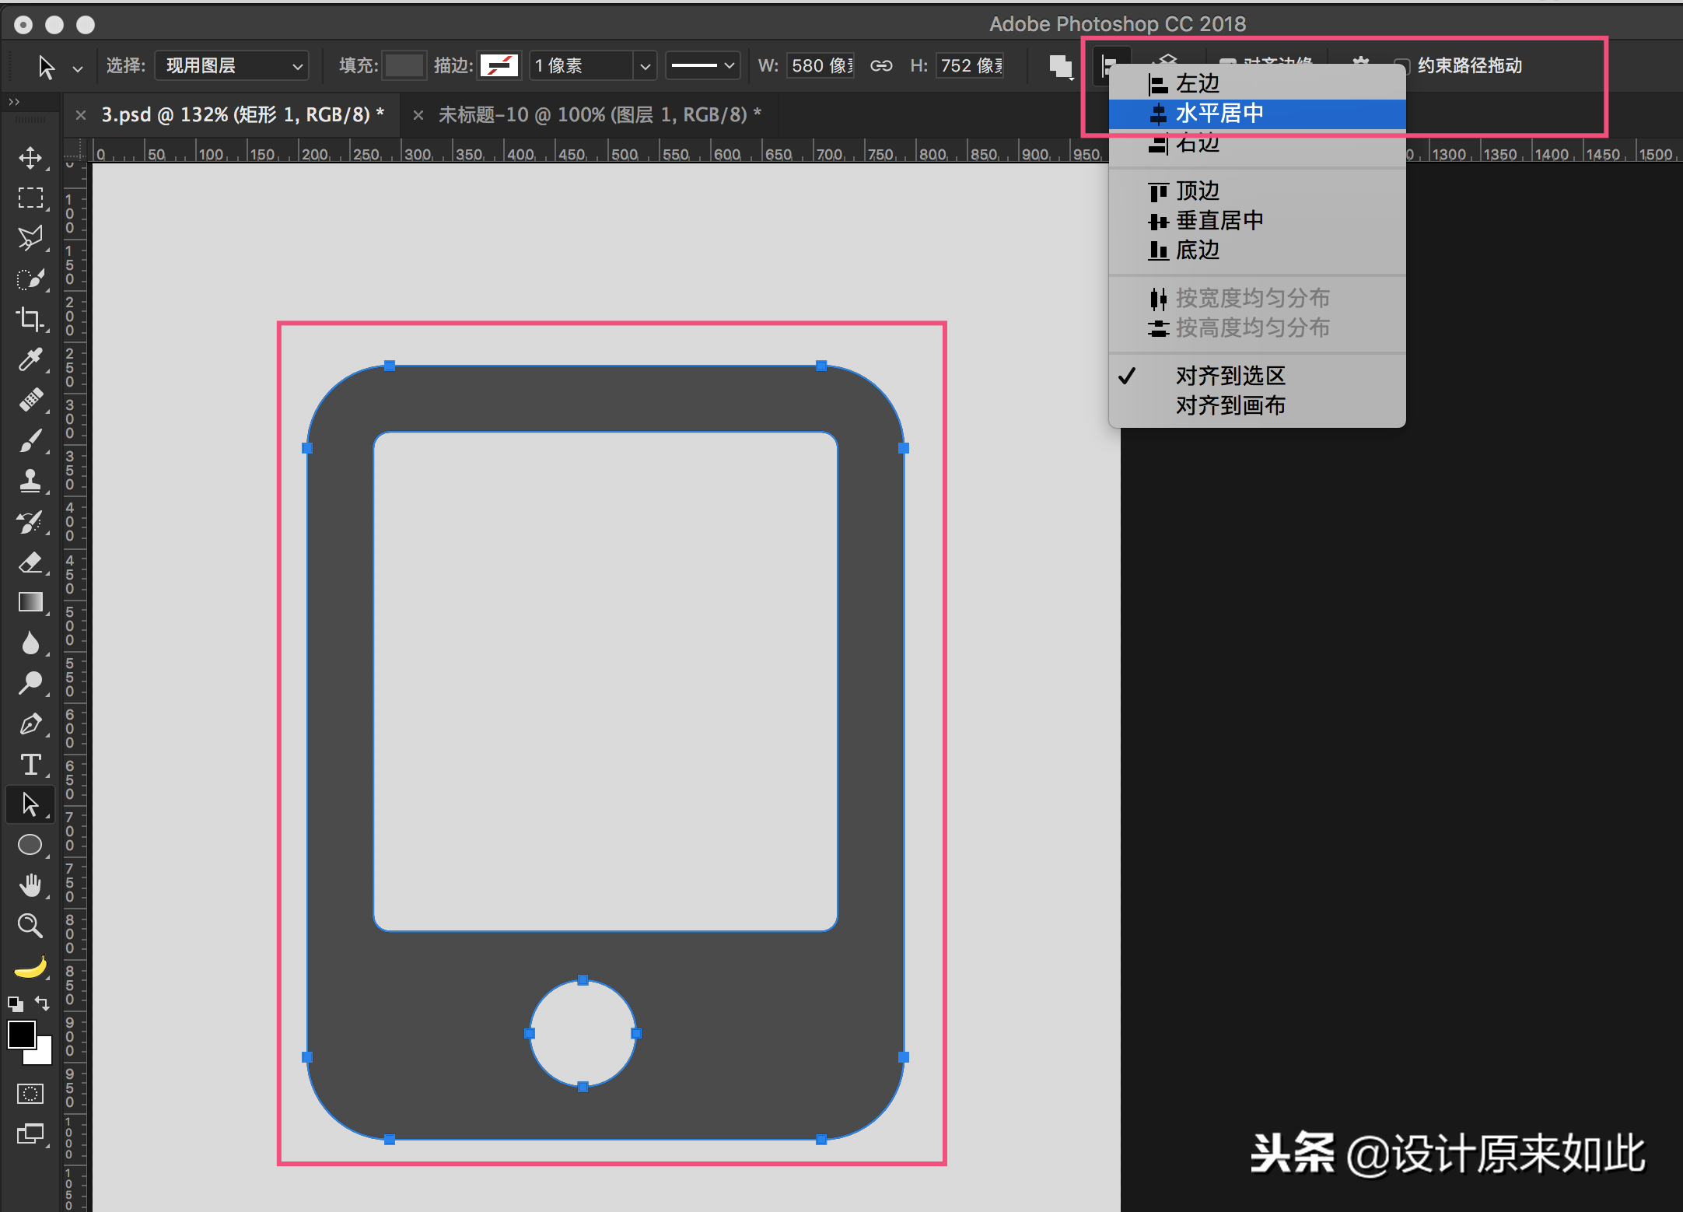Click 对齐到画布 option
Viewport: 1683px width, 1212px height.
[1231, 405]
